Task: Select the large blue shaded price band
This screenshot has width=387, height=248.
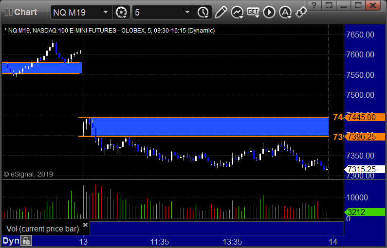Action: pos(210,127)
